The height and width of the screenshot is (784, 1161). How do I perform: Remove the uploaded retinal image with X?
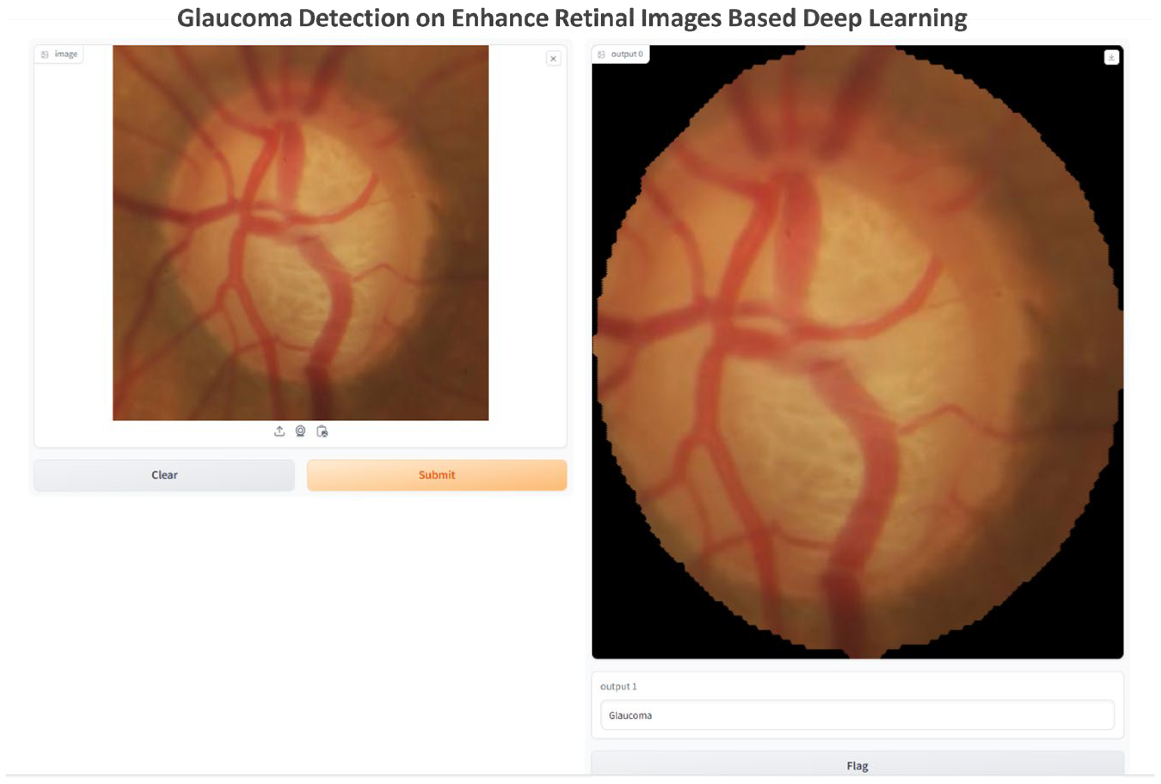553,59
